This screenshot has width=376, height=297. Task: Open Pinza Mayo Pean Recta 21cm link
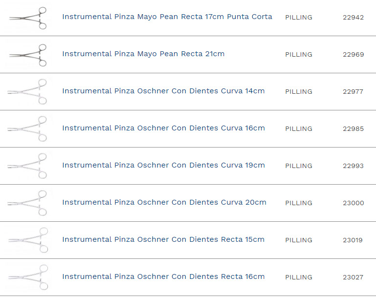(x=143, y=54)
